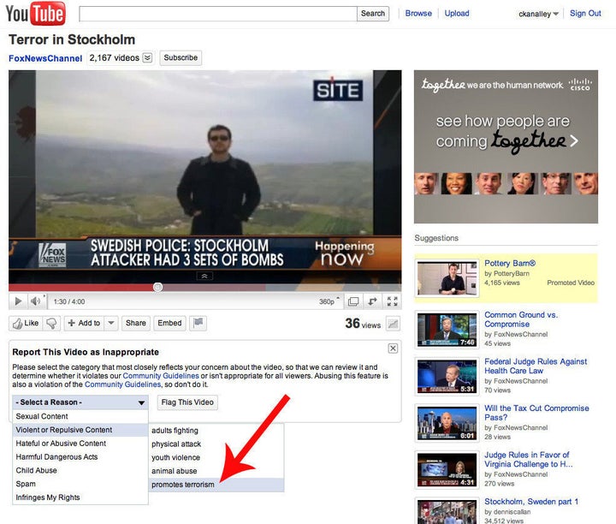Click the Dislike thumbs-down button
Viewport: 616px width, 524px height.
pos(51,323)
